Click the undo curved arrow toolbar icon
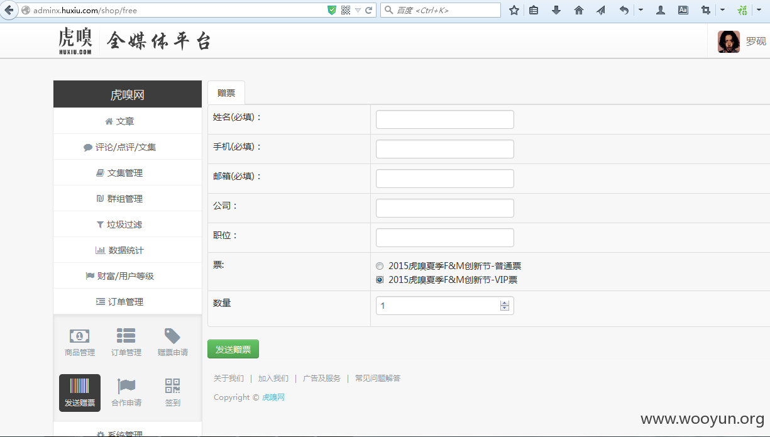This screenshot has width=770, height=437. tap(624, 10)
